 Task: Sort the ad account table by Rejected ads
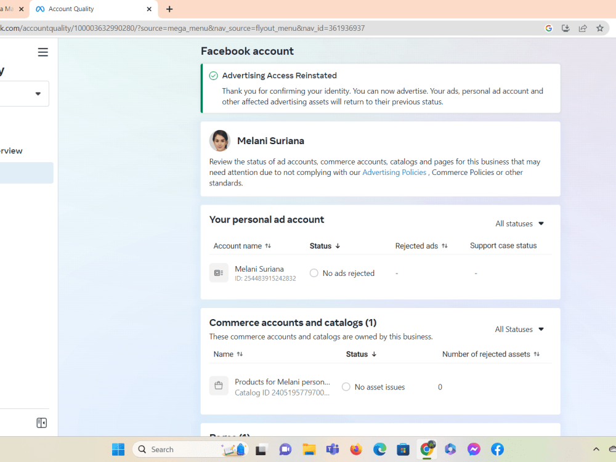tap(421, 246)
